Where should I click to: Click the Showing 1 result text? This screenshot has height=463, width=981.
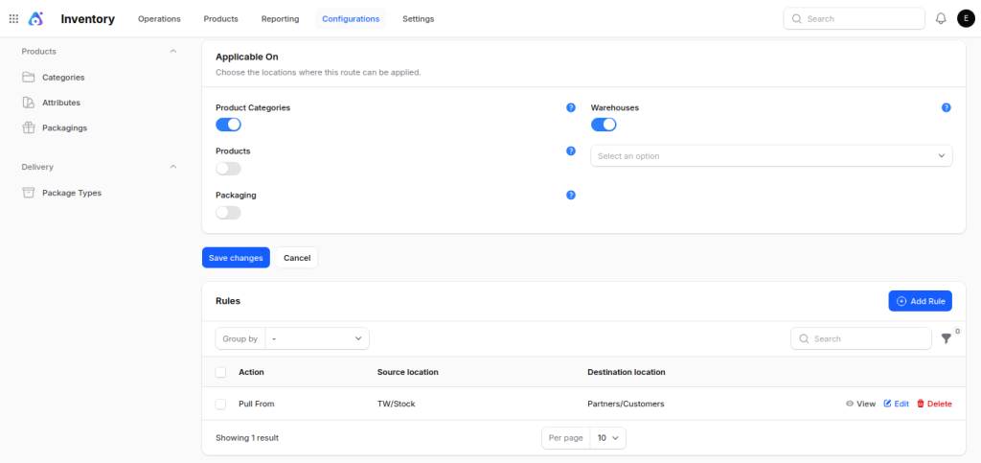pyautogui.click(x=247, y=438)
